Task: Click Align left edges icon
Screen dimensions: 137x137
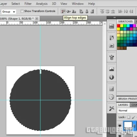Action: pos(81,11)
